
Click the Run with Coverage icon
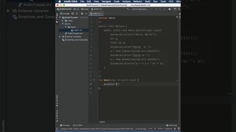click(160, 9)
